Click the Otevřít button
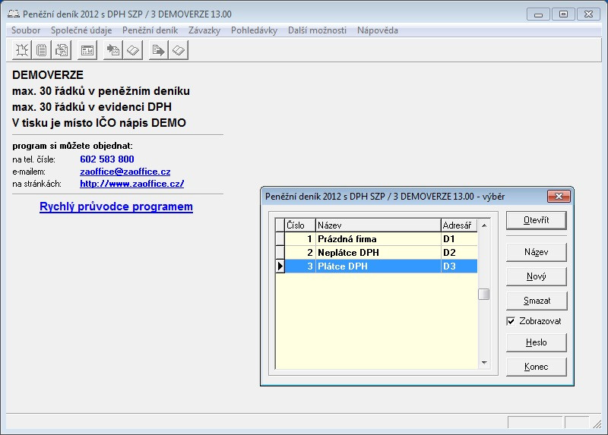 tap(537, 220)
